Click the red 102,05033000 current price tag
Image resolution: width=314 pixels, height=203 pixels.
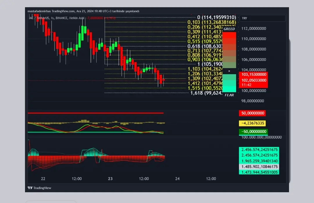pos(254,80)
